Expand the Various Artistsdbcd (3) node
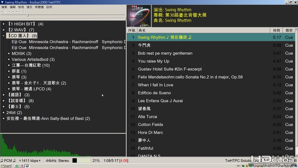The height and width of the screenshot is (168, 298). (x=9, y=59)
